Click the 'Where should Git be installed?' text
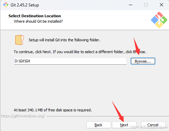 click(38, 21)
